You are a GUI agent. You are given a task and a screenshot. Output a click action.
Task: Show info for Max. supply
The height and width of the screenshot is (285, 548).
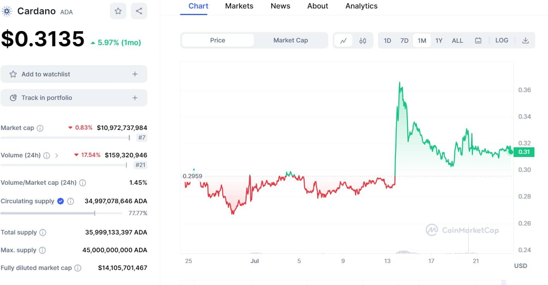[42, 250]
